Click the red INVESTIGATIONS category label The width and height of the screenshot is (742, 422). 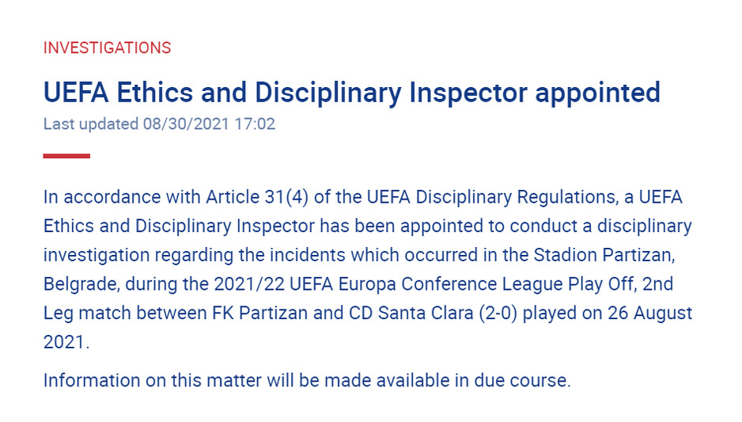coord(107,48)
